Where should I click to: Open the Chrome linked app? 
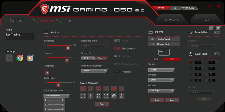pos(19,58)
